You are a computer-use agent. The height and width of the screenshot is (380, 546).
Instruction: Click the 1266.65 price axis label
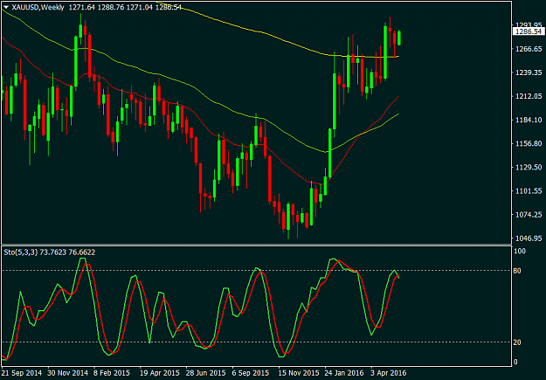click(x=529, y=49)
